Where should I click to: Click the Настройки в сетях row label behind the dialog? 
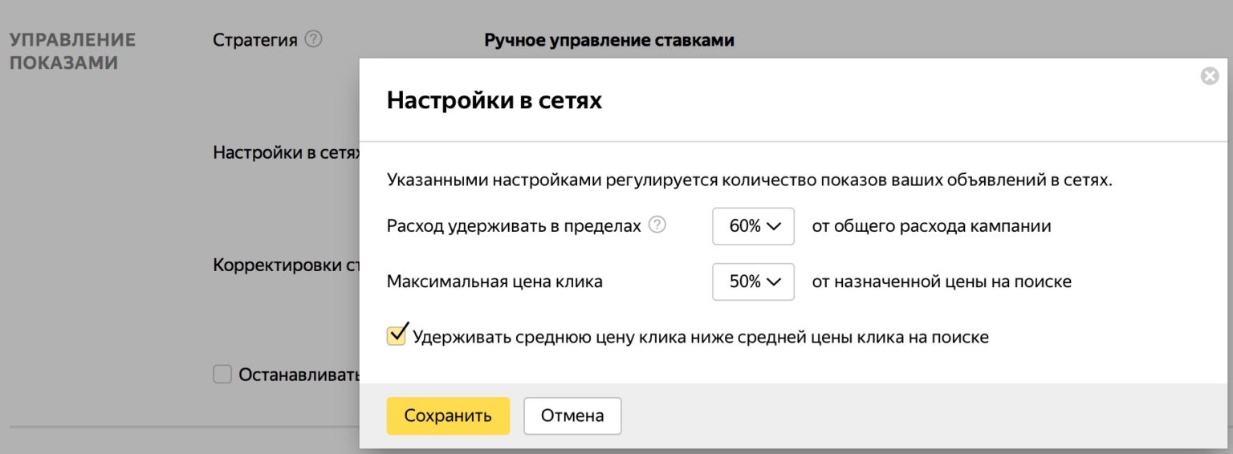point(285,152)
